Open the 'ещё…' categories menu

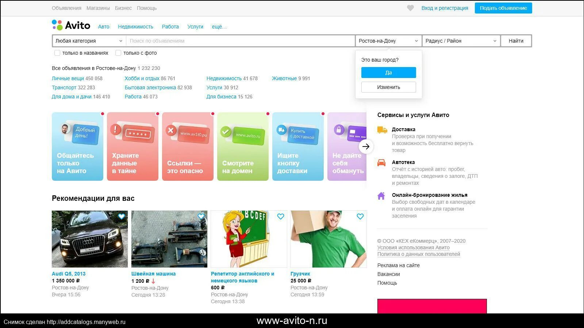coord(219,27)
